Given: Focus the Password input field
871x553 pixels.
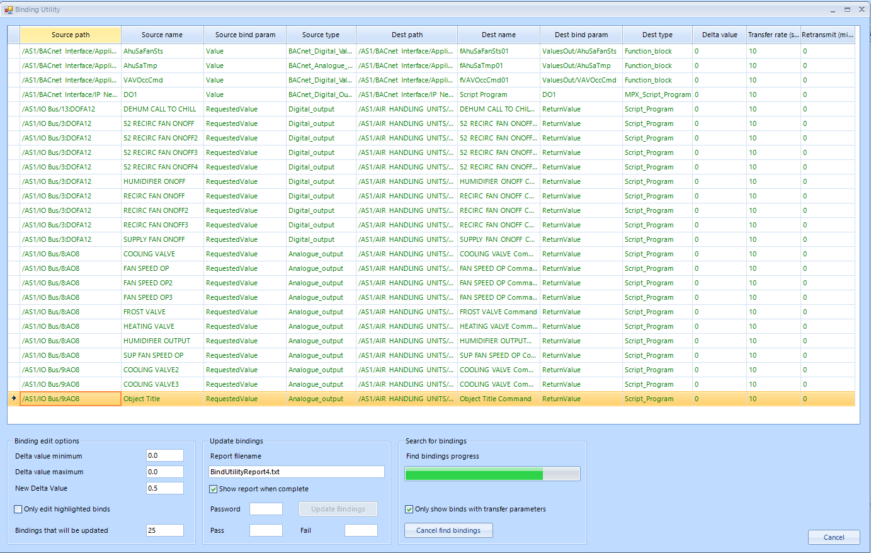Looking at the screenshot, I should click(266, 509).
